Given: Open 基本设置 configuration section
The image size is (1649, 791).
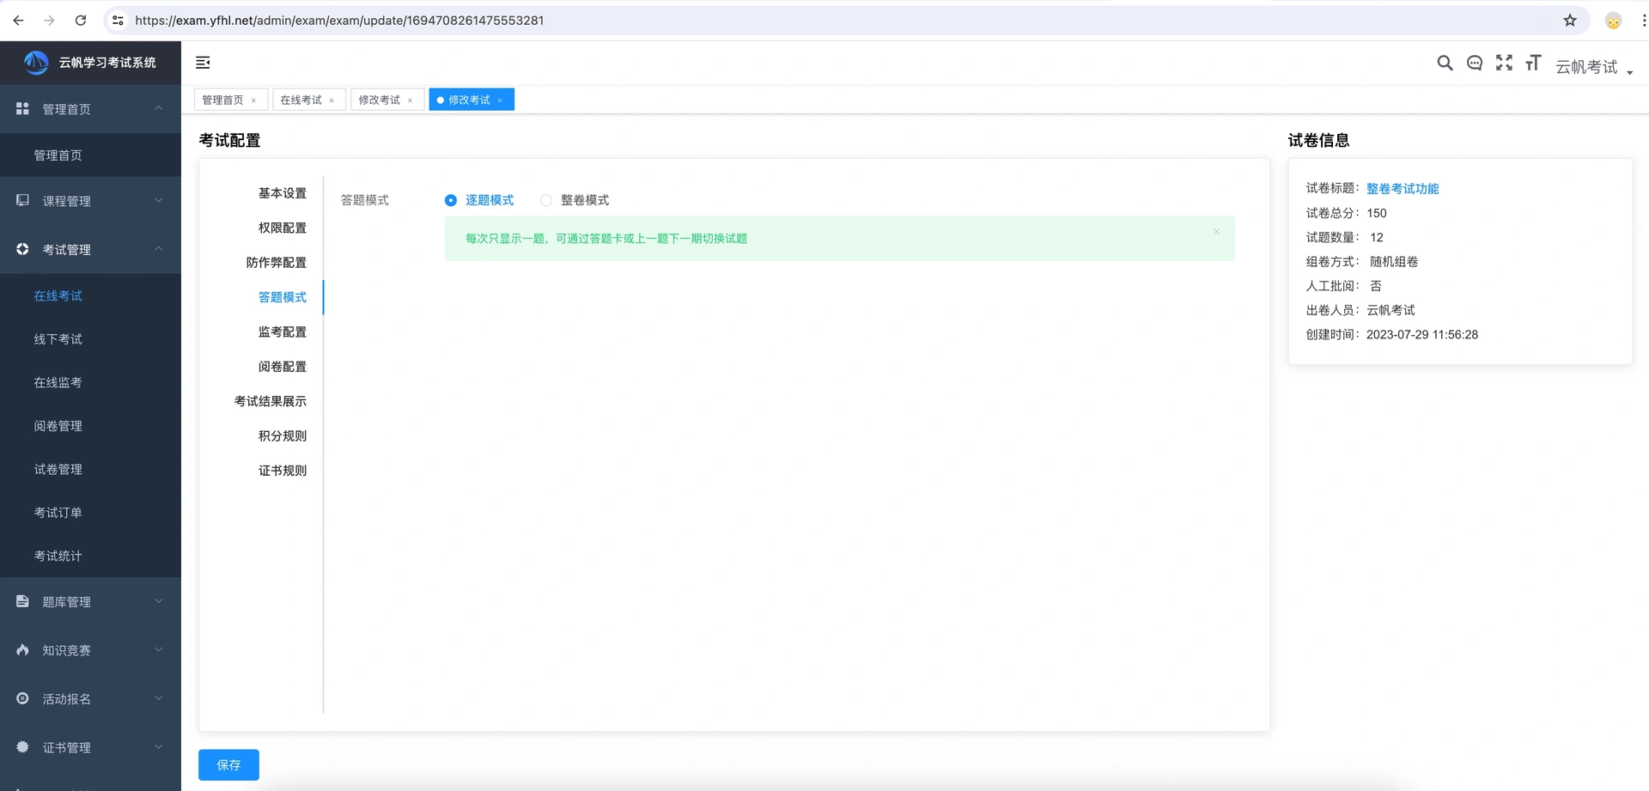Looking at the screenshot, I should pyautogui.click(x=283, y=193).
